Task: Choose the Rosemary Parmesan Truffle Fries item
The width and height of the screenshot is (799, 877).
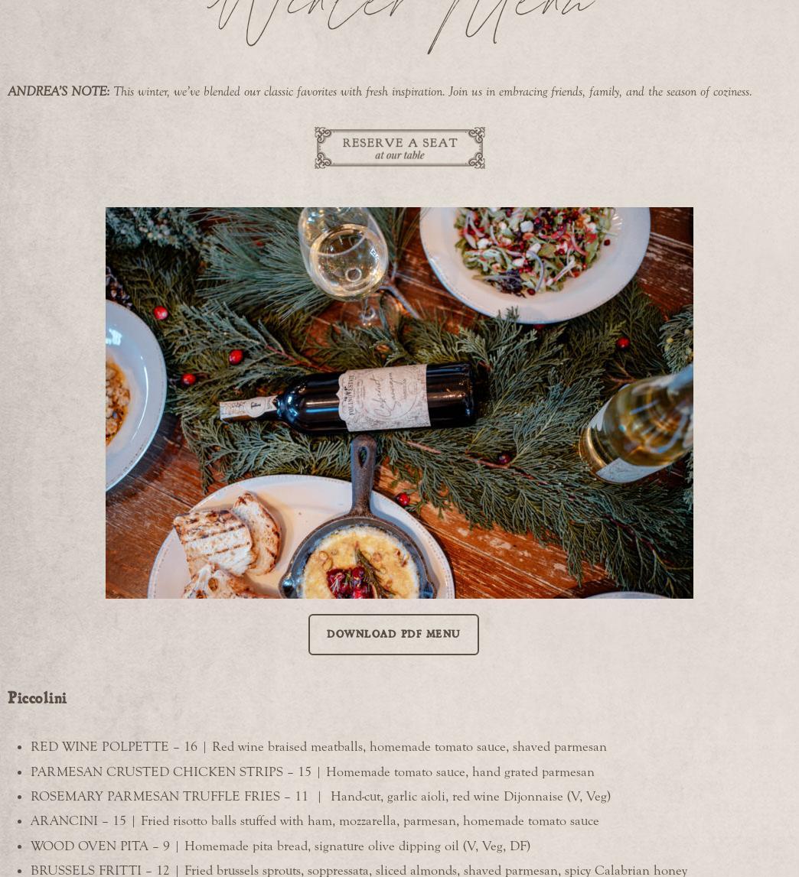Action: pyautogui.click(x=320, y=797)
